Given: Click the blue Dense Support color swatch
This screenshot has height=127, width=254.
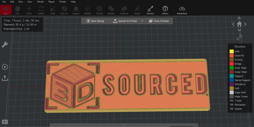Looking at the screenshot, I should point(232,80).
